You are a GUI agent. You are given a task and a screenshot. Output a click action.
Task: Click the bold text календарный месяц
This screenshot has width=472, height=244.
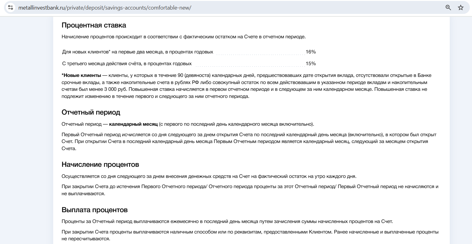click(133, 124)
